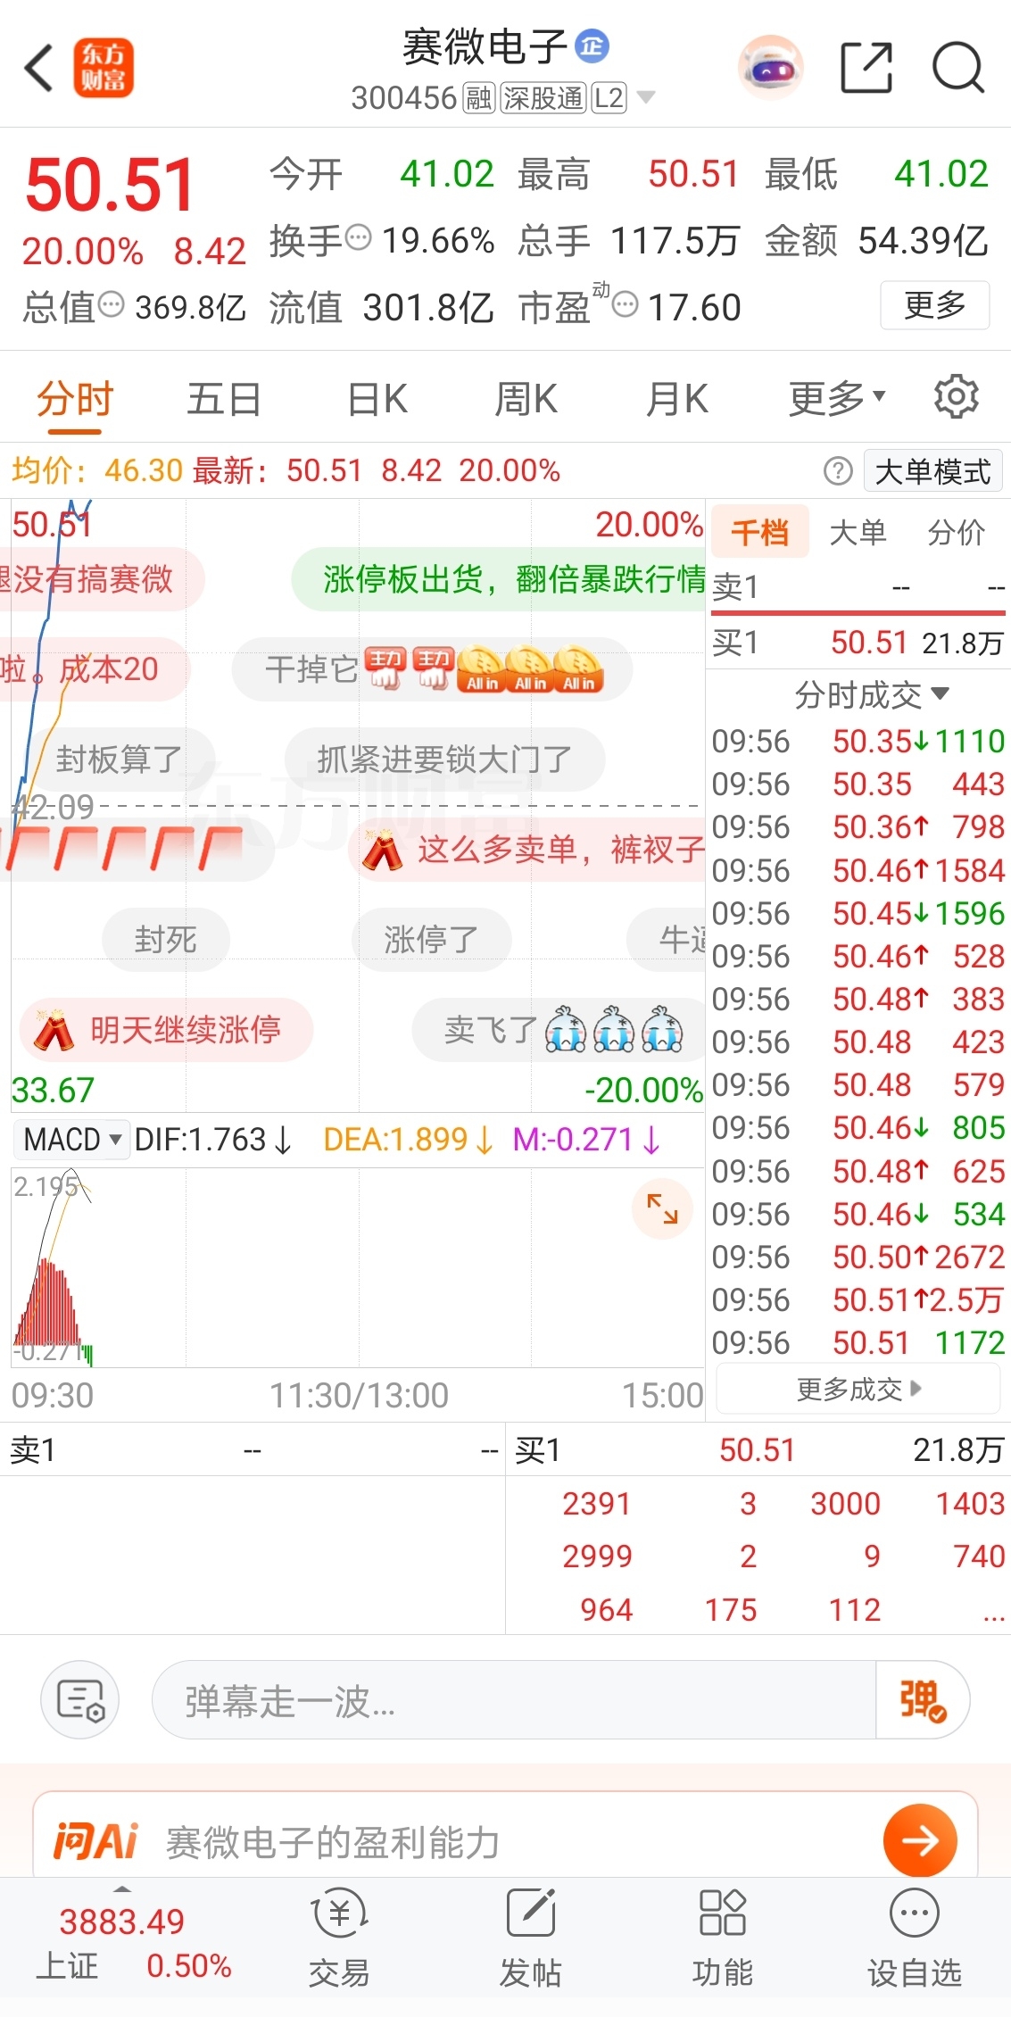
Task: Switch to 周K chart tab
Action: pyautogui.click(x=526, y=399)
